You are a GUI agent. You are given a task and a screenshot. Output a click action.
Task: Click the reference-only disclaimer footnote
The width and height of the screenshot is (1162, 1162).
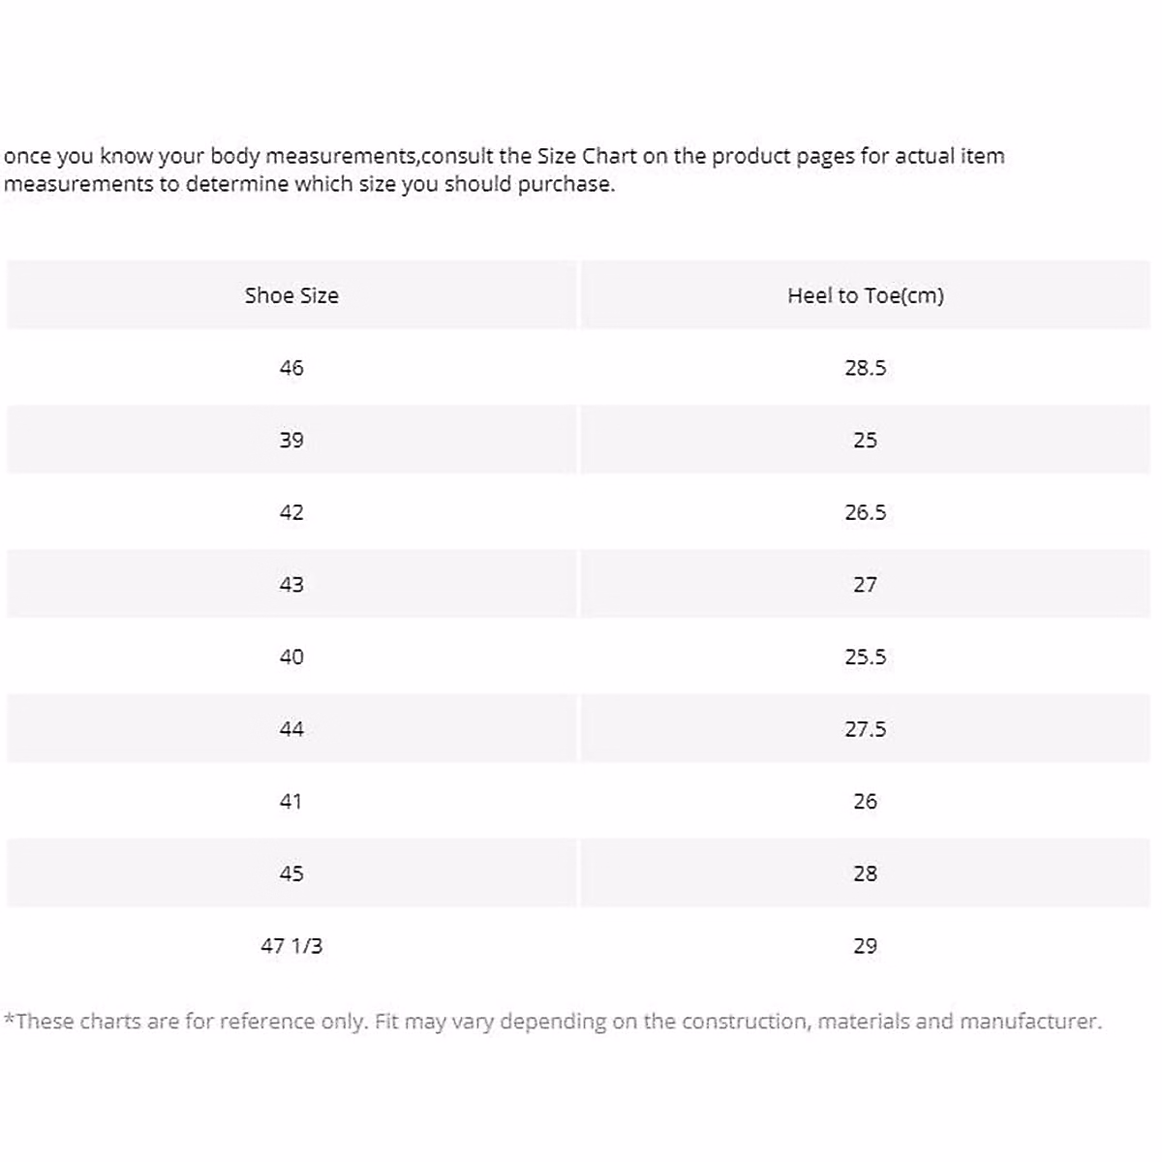coord(553,1021)
